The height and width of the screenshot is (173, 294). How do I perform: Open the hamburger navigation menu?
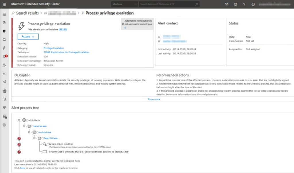click(x=4, y=14)
